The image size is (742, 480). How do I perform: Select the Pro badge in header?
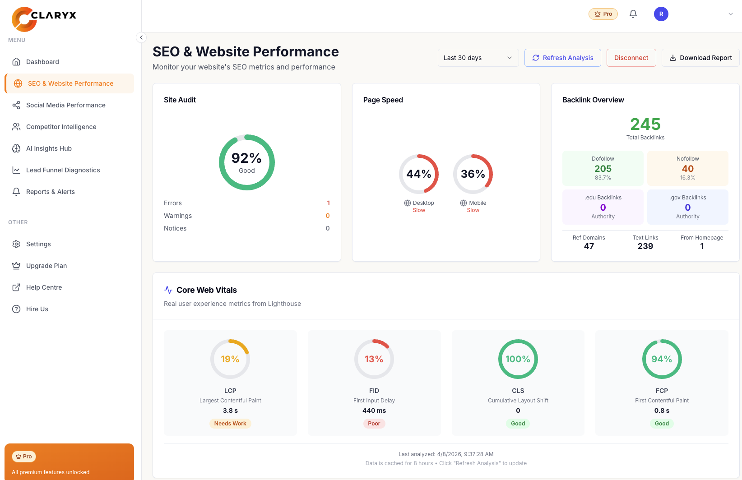[x=603, y=14]
